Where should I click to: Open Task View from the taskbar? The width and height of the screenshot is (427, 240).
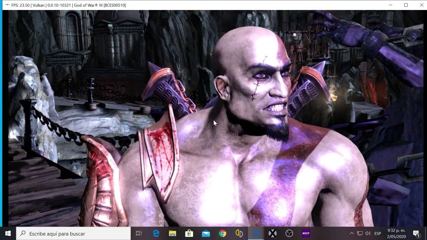point(139,233)
